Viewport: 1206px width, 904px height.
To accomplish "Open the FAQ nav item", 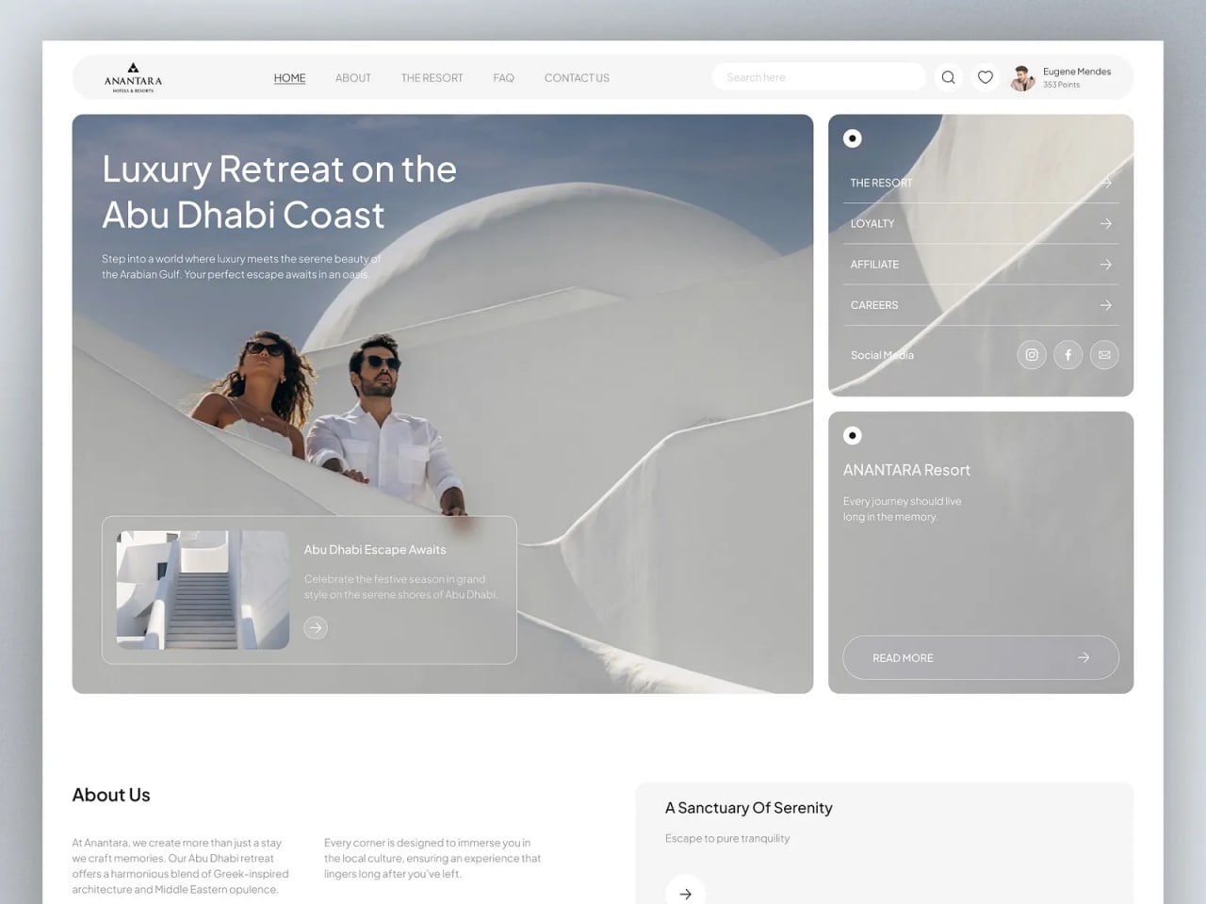I will coord(504,78).
